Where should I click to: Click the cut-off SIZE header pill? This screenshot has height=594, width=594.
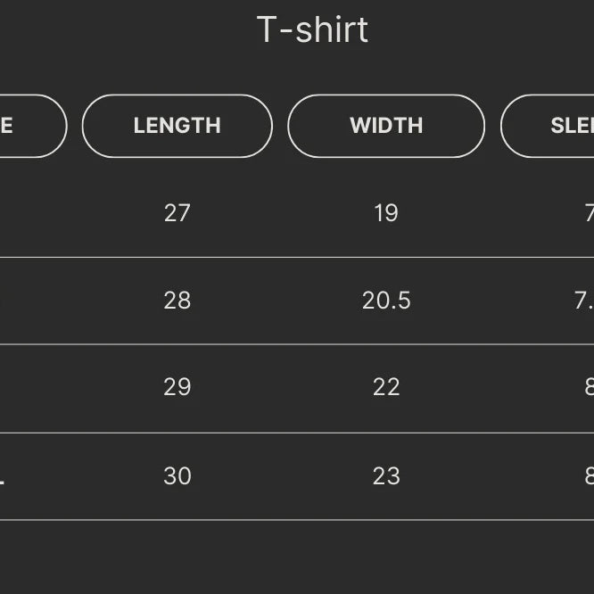pos(27,126)
